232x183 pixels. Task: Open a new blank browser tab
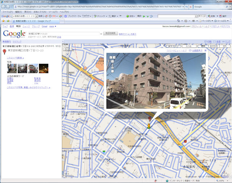point(62,21)
